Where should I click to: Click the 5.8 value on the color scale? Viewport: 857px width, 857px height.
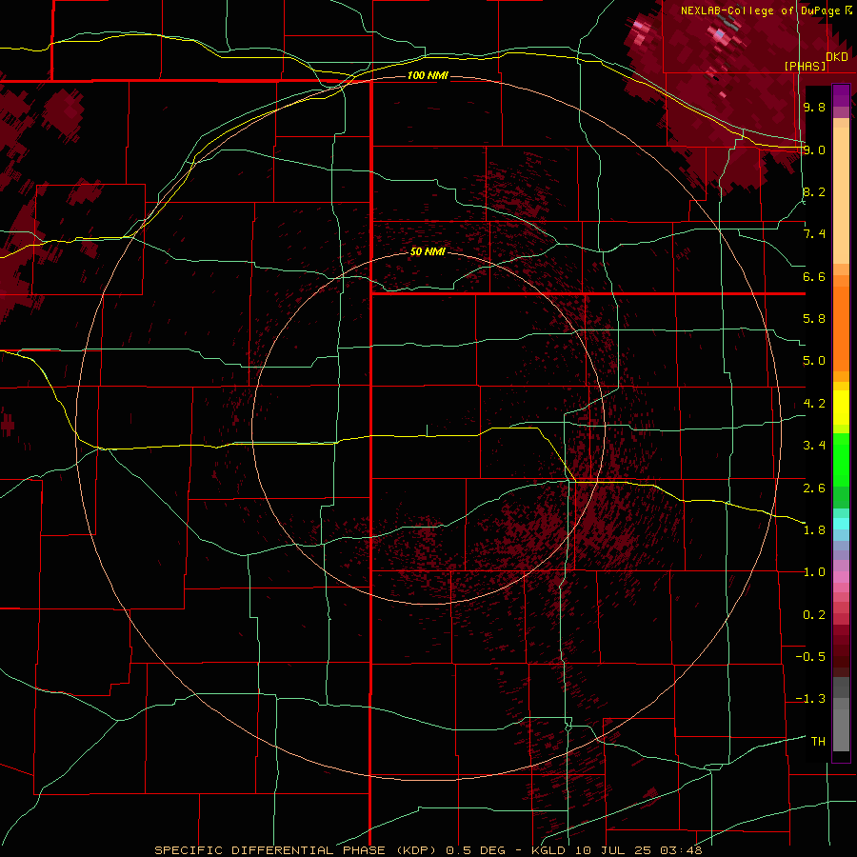pyautogui.click(x=814, y=319)
